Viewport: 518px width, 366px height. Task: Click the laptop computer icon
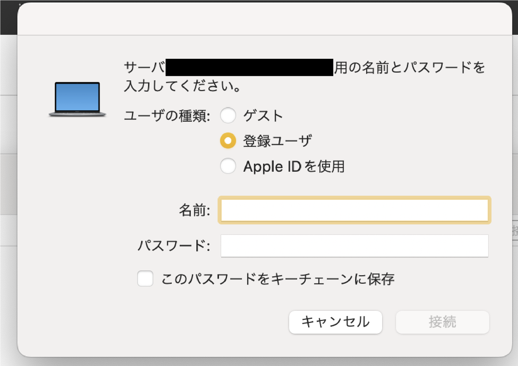point(77,99)
